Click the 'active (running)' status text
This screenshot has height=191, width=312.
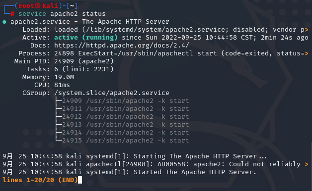tap(86, 38)
